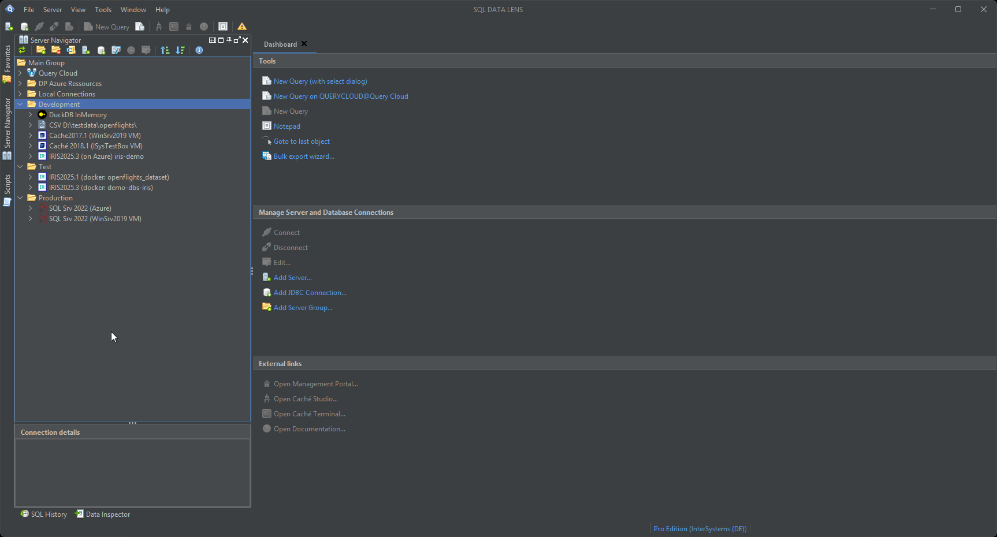Select SQL Srv 2022 (WinSrv2019 VM) item
This screenshot has height=537, width=997.
point(95,219)
